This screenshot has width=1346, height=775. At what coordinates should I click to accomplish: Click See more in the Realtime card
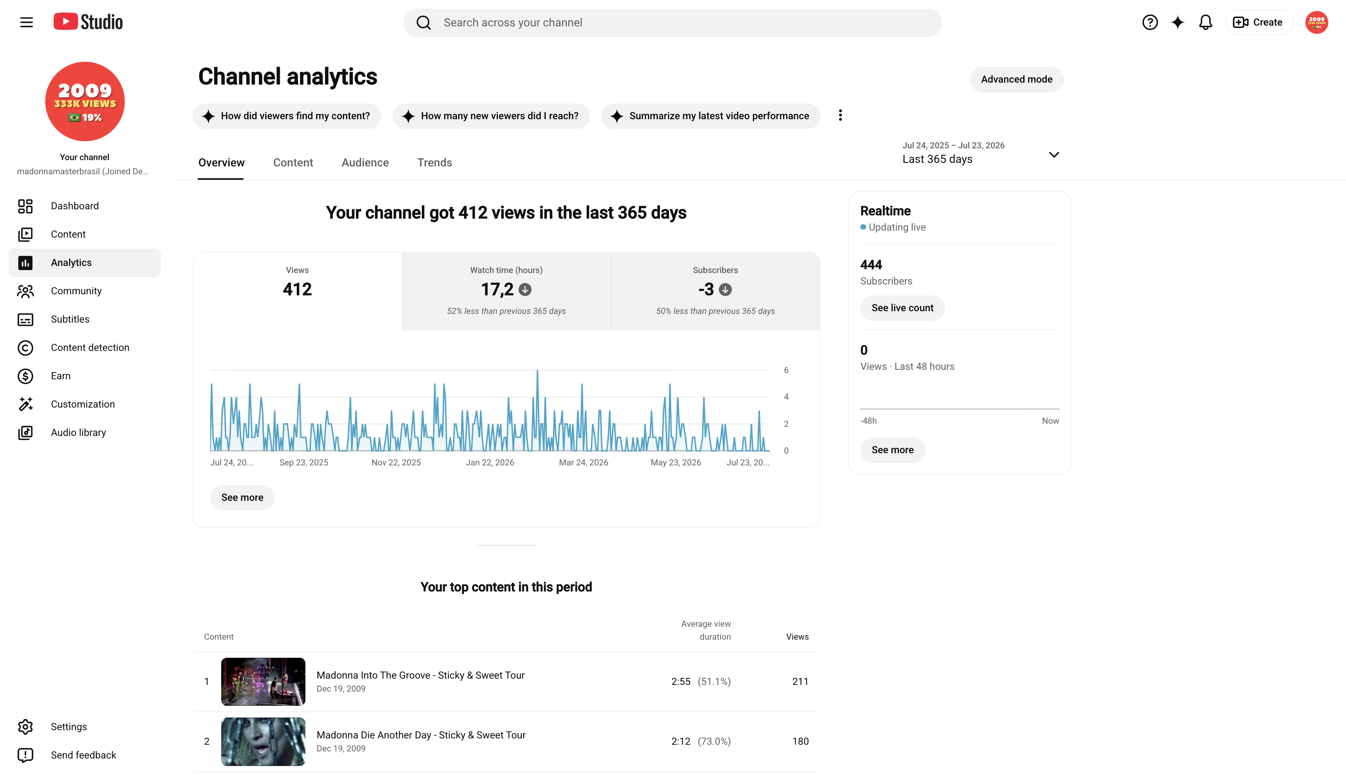click(x=892, y=450)
